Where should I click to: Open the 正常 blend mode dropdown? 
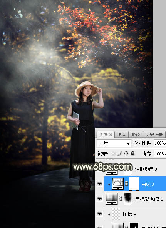coord(114,144)
